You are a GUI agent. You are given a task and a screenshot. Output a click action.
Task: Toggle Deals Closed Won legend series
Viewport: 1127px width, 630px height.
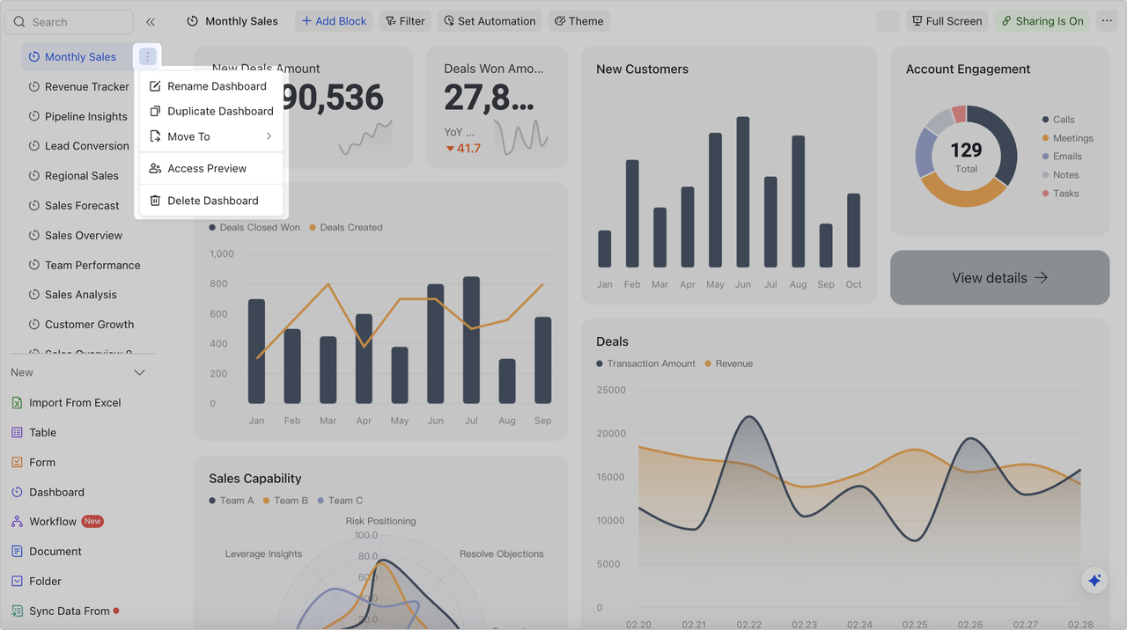[x=254, y=227]
